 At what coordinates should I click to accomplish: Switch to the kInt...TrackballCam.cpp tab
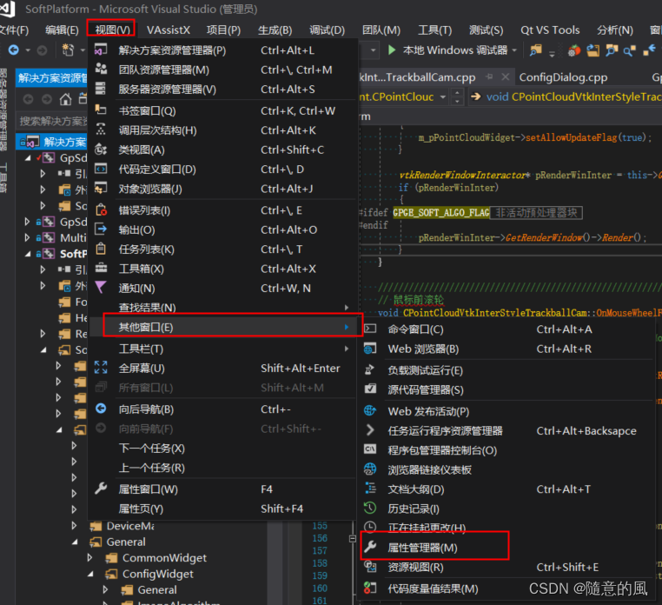tap(418, 77)
